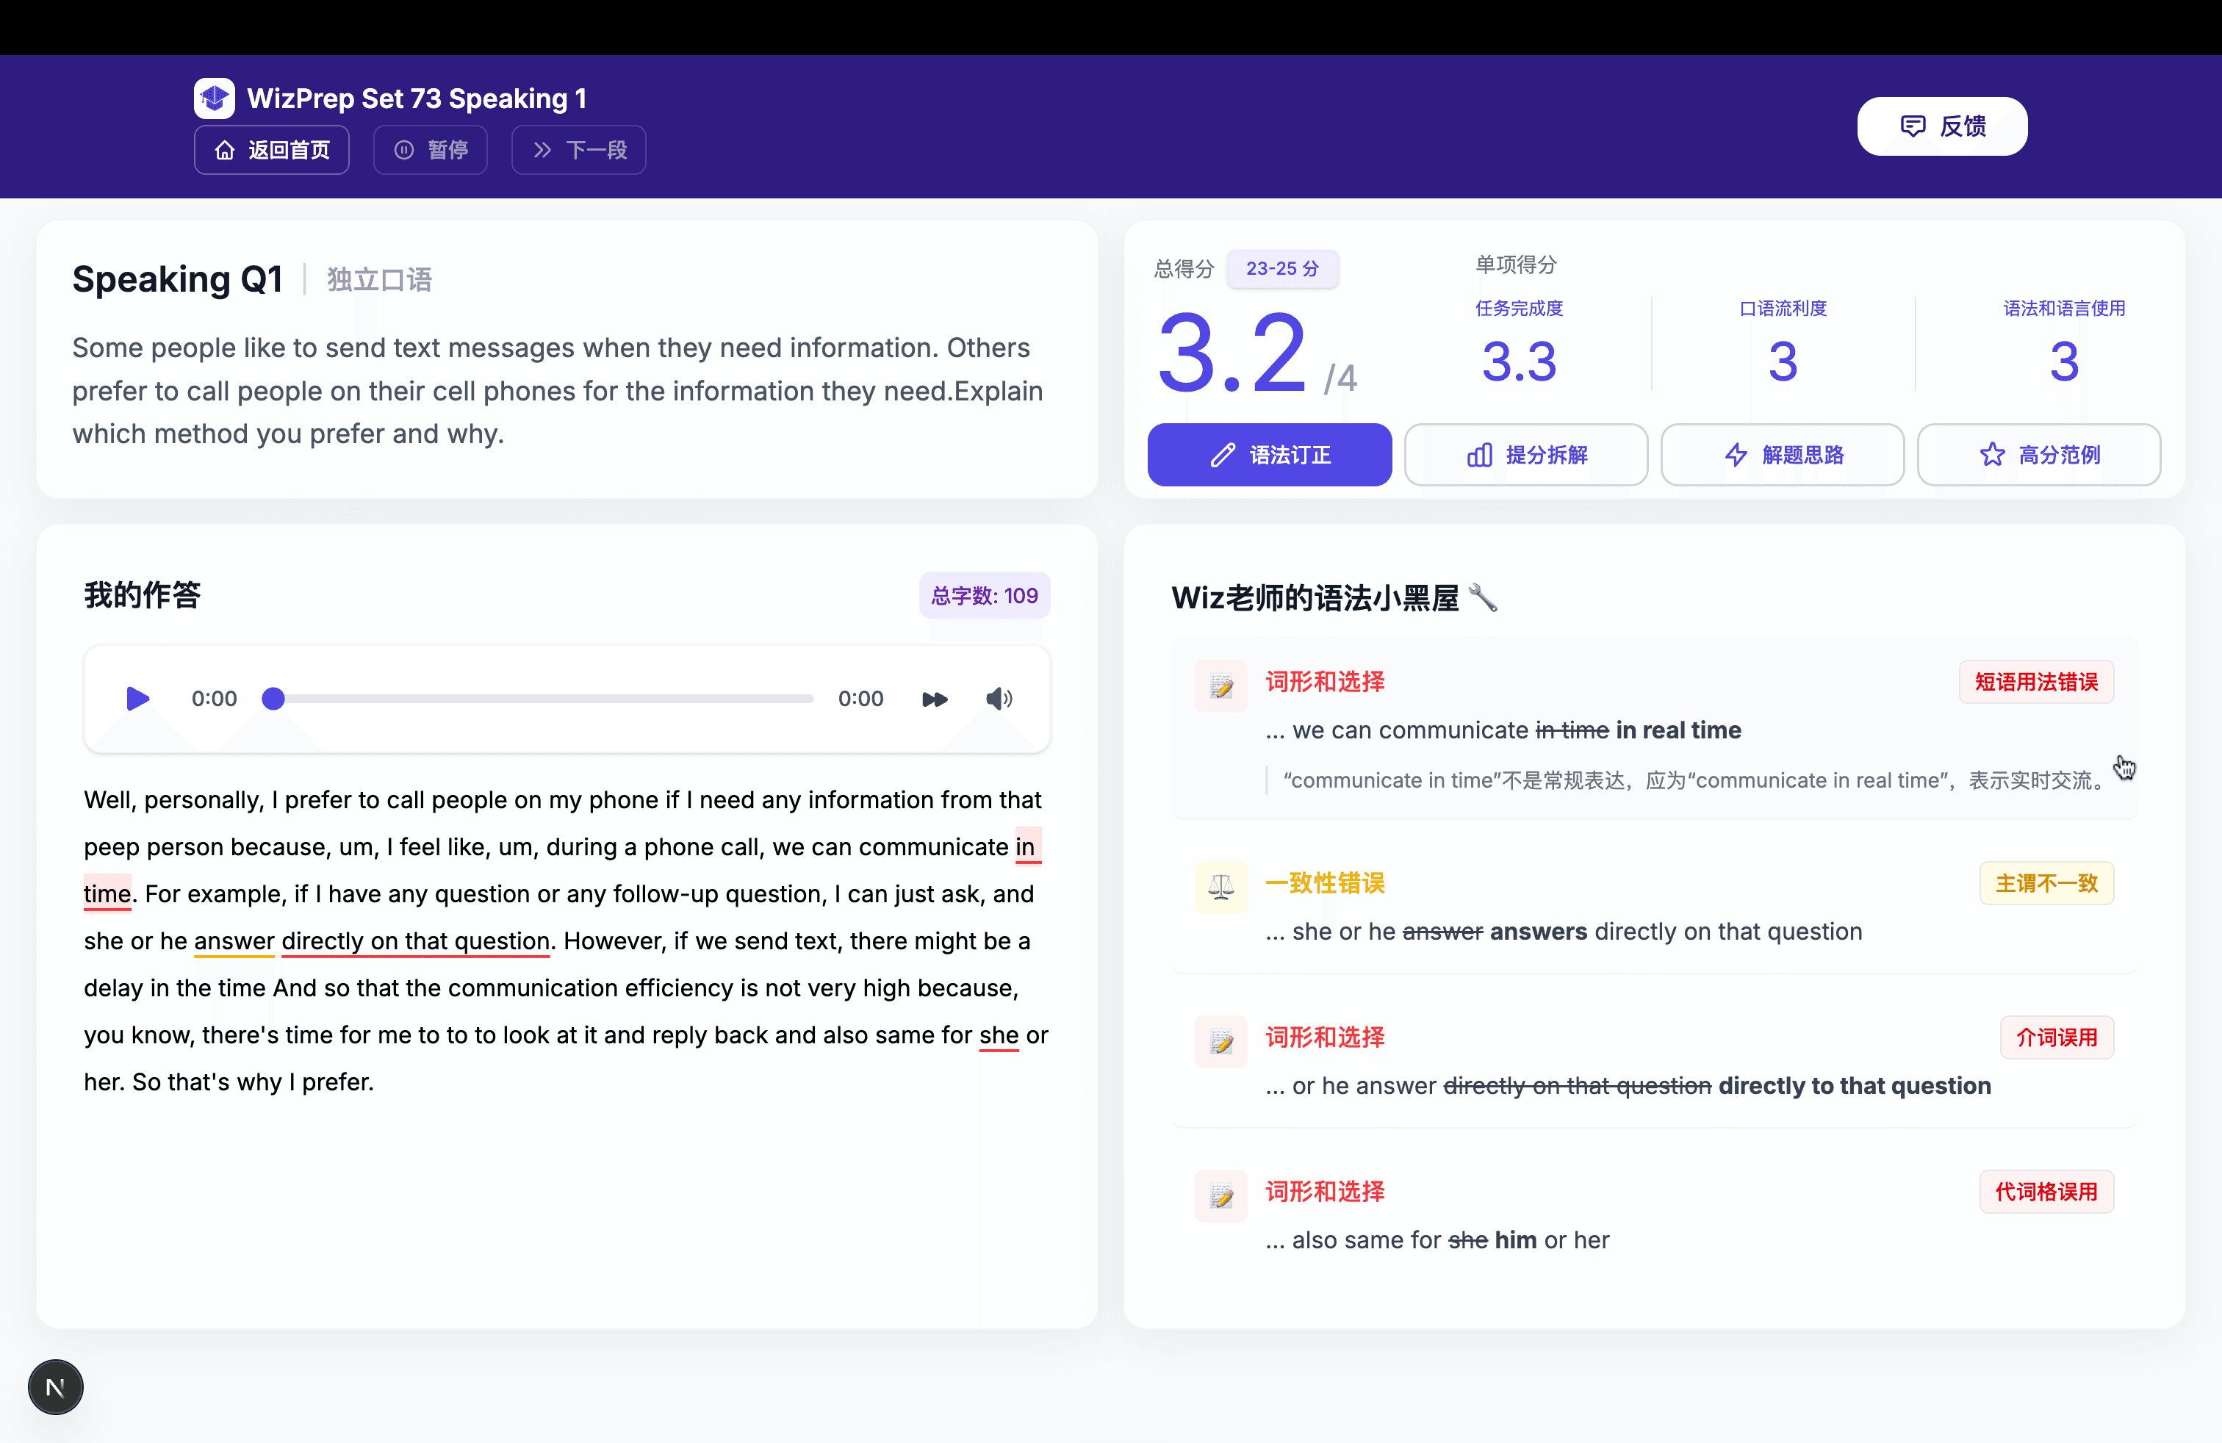Go to 下一段 next section
2222x1443 pixels.
[578, 149]
